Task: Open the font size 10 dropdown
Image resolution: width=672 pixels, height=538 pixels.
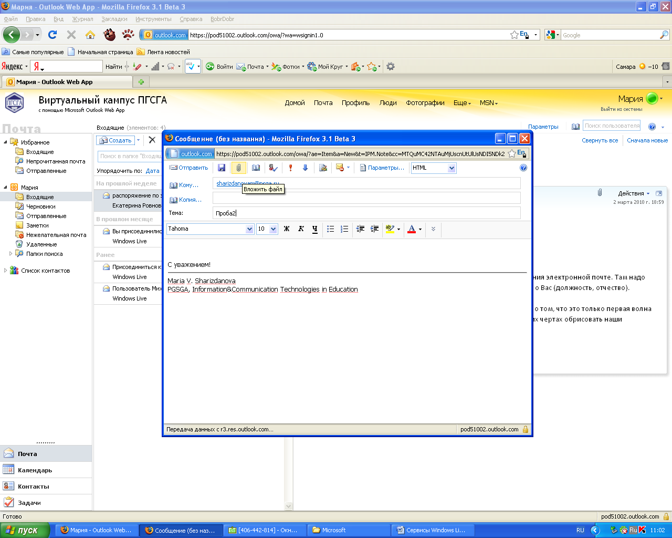Action: click(x=273, y=229)
